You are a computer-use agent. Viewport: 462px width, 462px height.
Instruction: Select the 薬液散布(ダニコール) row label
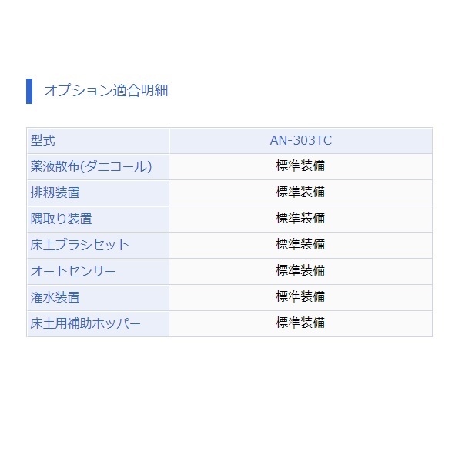(x=91, y=167)
